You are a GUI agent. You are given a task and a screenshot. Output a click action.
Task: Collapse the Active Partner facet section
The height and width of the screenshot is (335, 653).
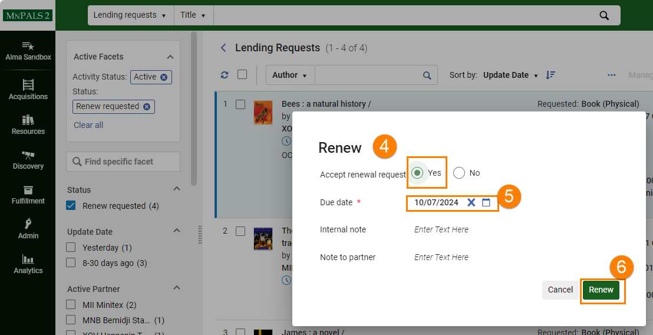coord(177,287)
